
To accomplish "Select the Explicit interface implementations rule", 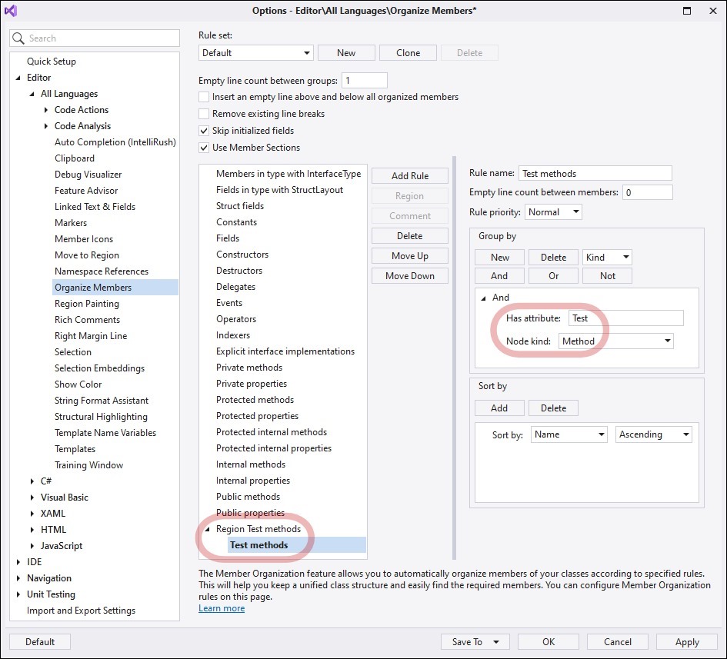I will [285, 351].
